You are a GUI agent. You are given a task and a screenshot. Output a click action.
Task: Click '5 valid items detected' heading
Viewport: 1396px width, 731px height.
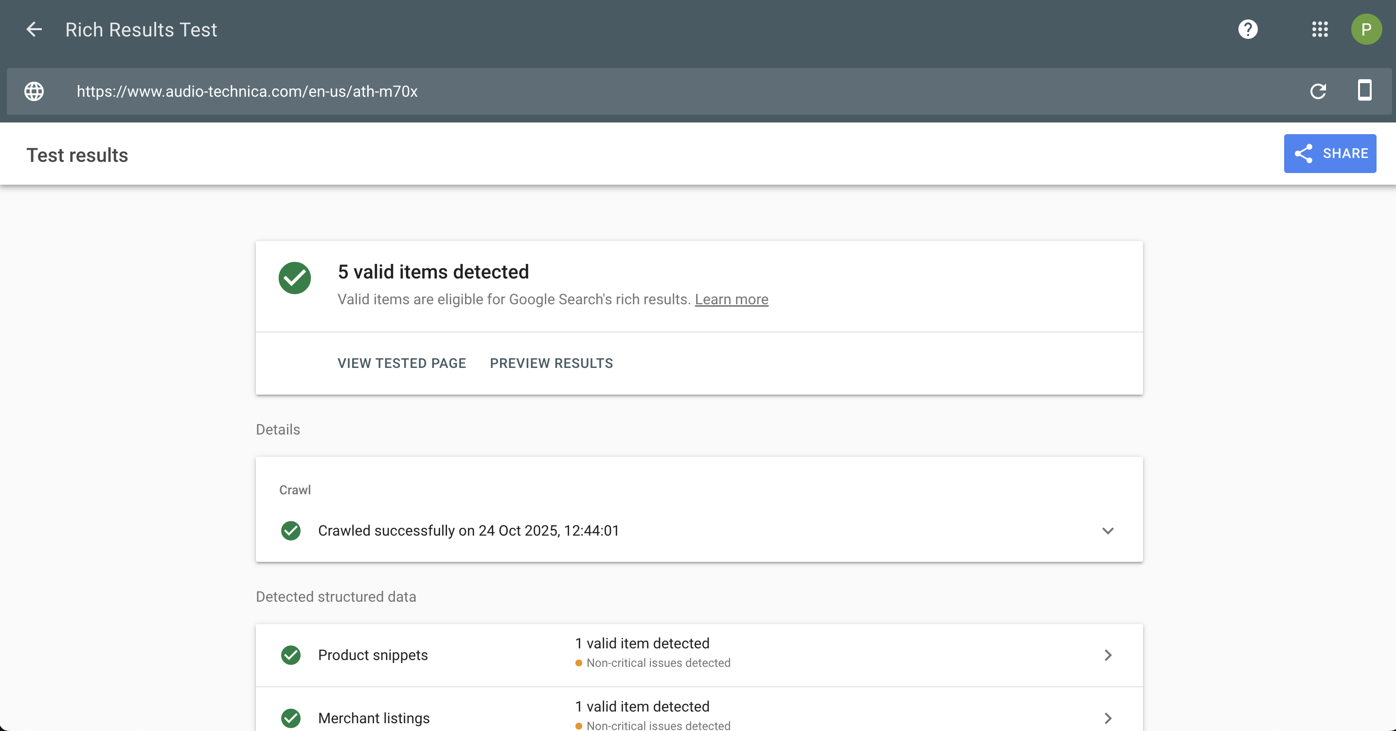tap(433, 272)
